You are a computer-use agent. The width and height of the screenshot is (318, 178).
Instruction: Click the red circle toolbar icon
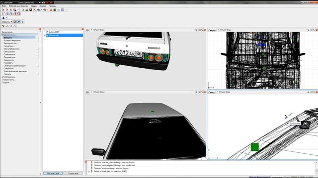pos(51,10)
